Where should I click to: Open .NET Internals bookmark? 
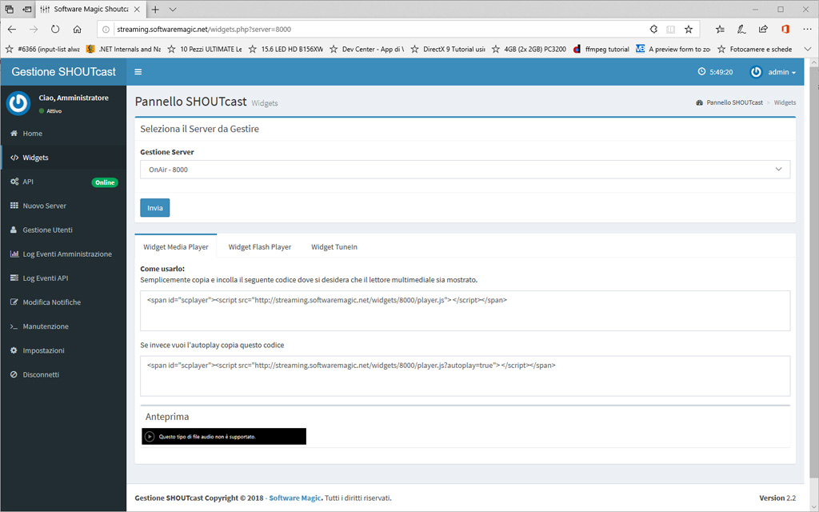124,49
